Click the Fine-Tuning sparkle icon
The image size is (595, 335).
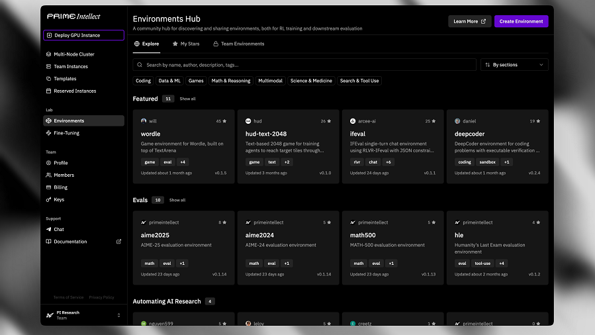click(48, 133)
